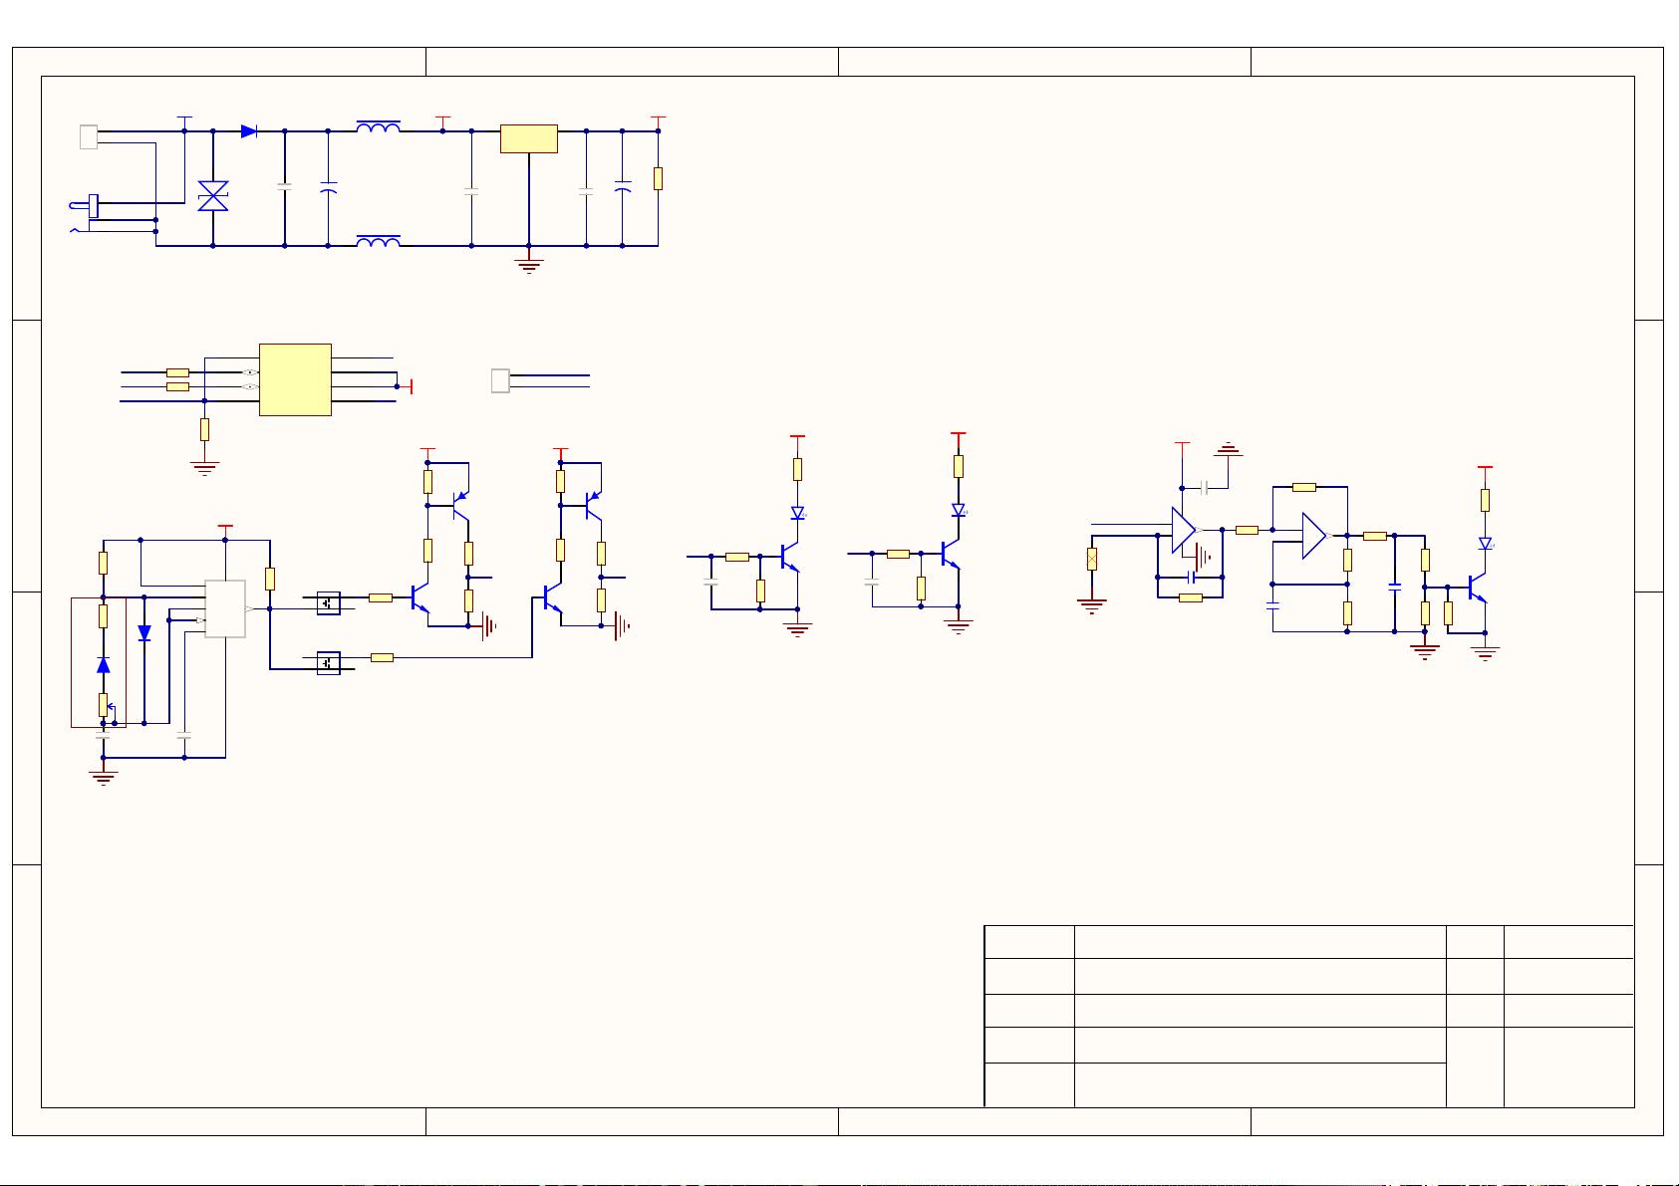
Task: Click the upper pushbutton switch symbol
Action: click(x=328, y=602)
